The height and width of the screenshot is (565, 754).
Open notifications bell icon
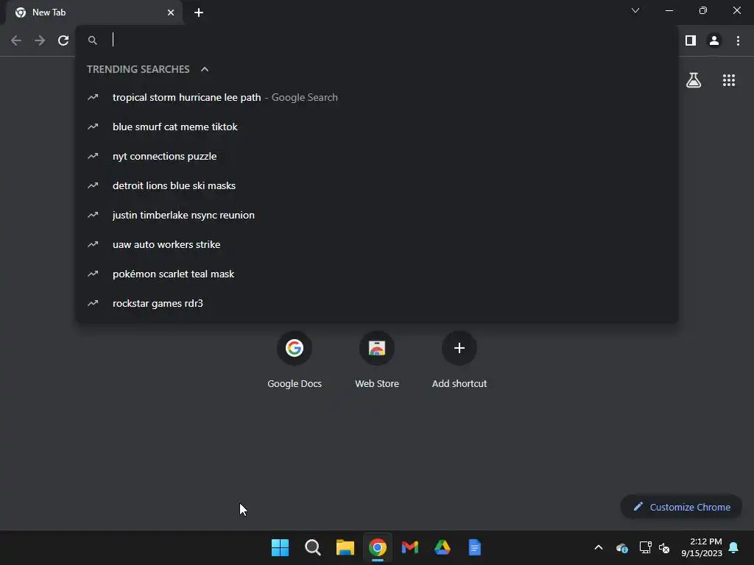click(x=734, y=547)
